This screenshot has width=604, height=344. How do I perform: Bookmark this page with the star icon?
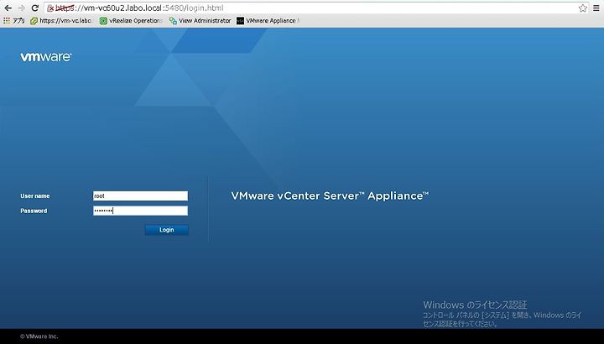583,8
